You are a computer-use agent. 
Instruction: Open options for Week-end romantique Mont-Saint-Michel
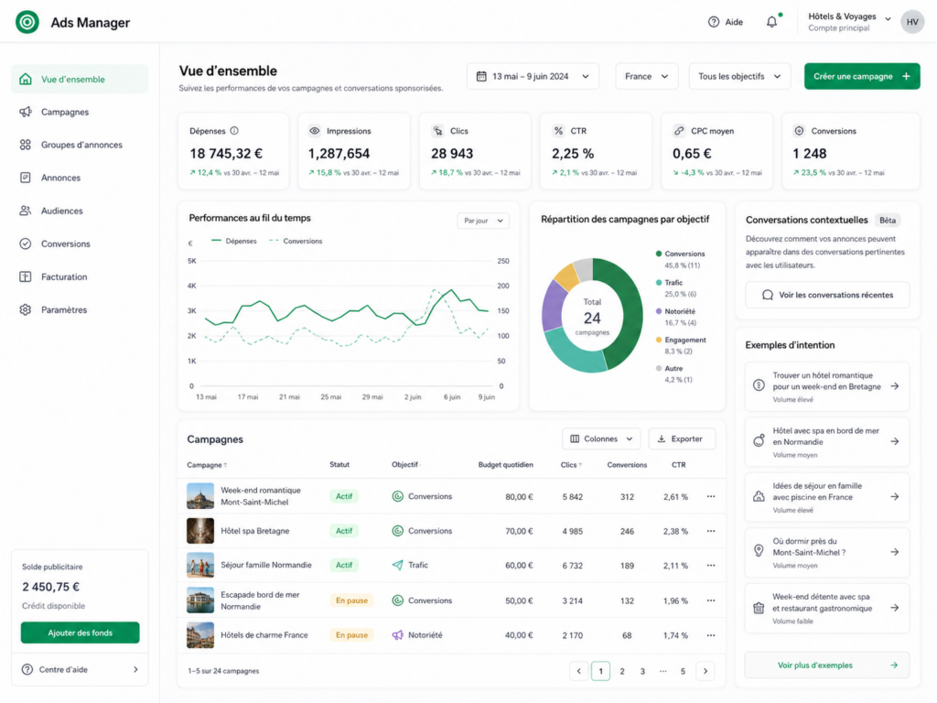[x=710, y=496]
